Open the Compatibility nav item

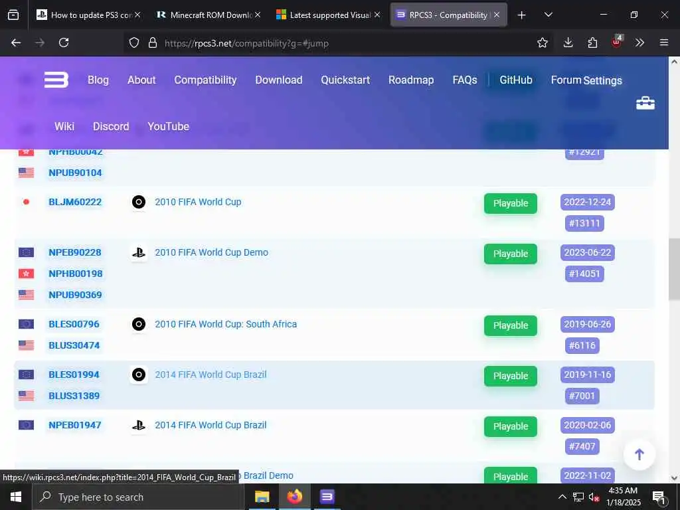tap(206, 80)
